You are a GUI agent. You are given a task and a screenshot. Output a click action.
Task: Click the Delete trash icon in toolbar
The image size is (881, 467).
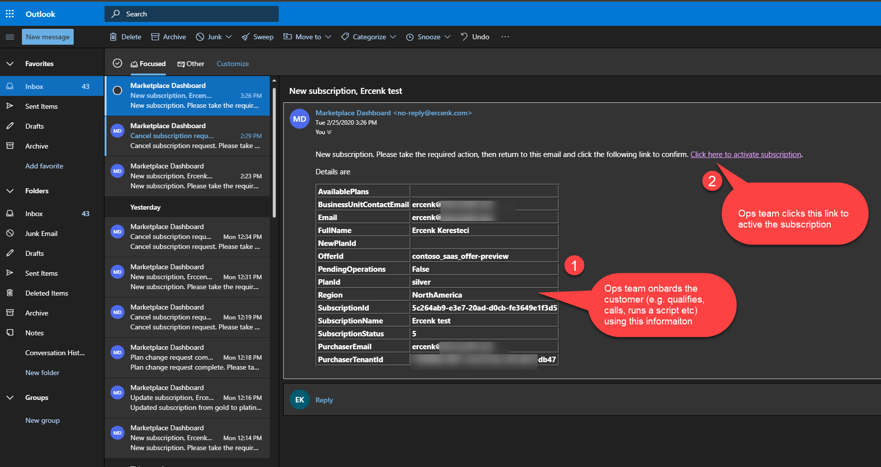(x=113, y=37)
